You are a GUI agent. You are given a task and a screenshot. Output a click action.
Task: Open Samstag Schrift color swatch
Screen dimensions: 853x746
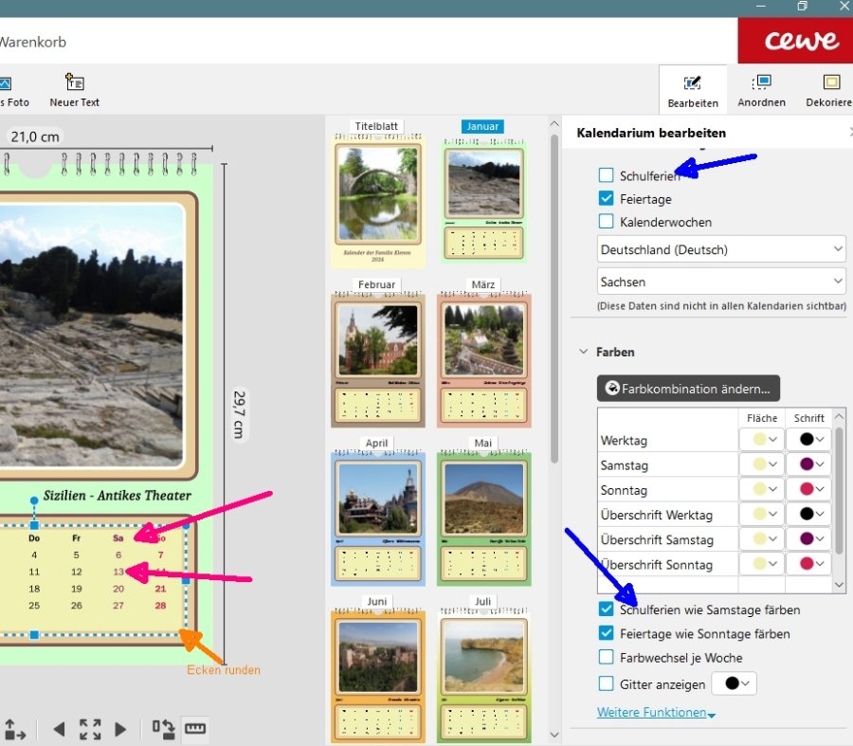[x=812, y=464]
